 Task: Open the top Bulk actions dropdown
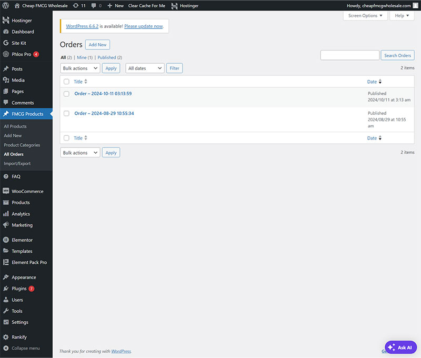80,68
